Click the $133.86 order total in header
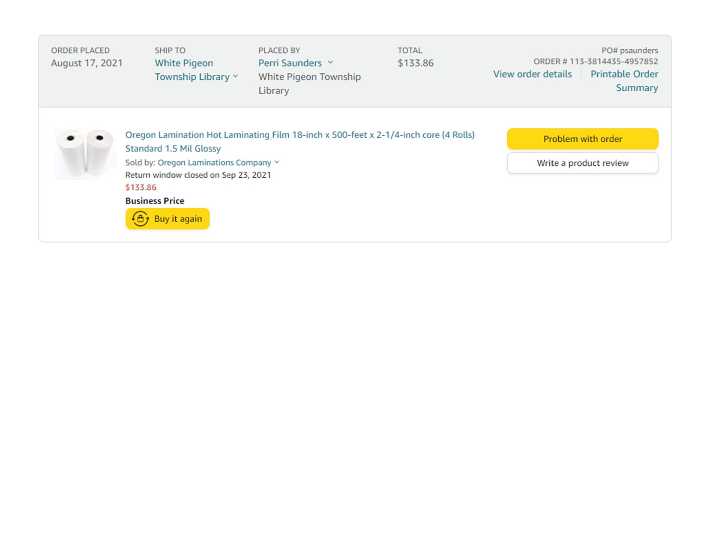The height and width of the screenshot is (546, 707). pos(415,63)
